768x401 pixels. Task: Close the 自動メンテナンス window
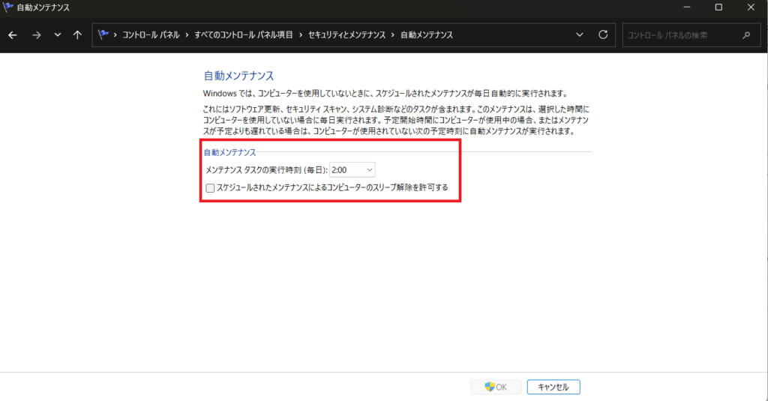point(751,7)
